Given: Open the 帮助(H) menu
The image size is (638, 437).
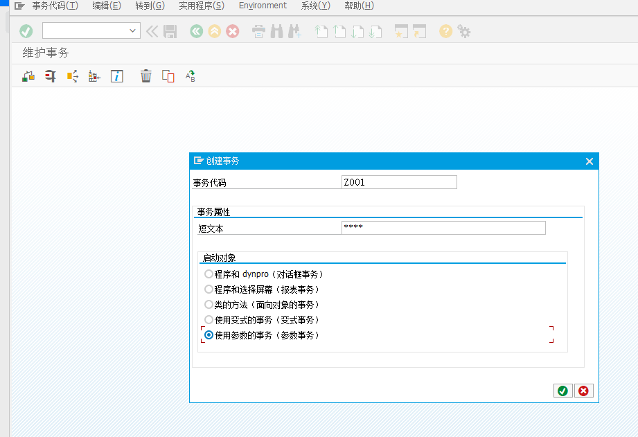Looking at the screenshot, I should pos(359,6).
